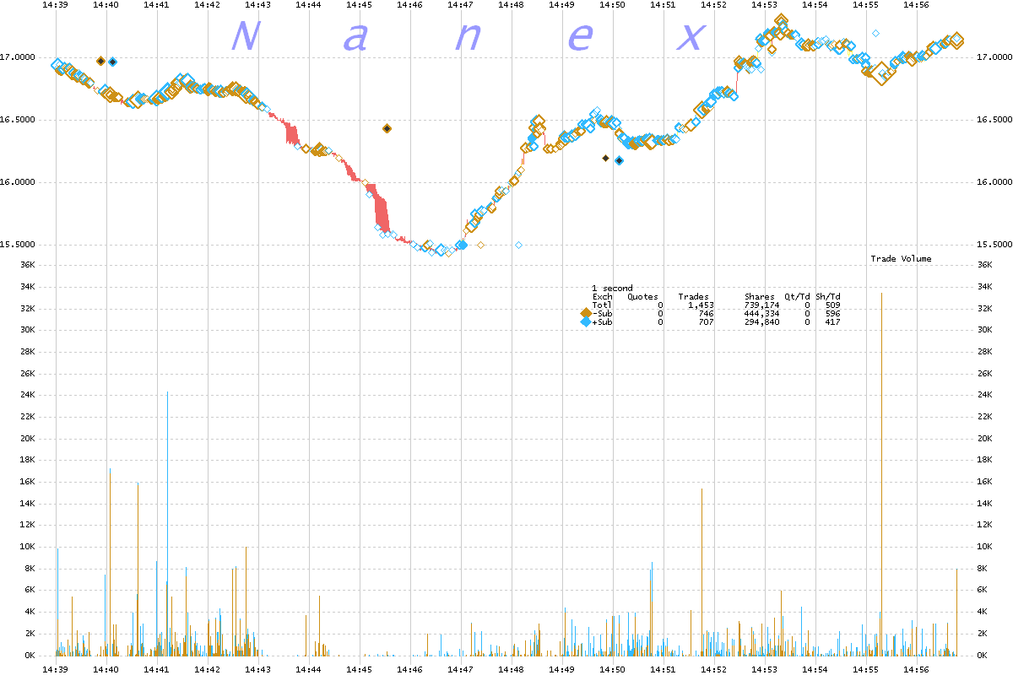Click the isolated orange diamond above 14:45 price drop
Image resolution: width=1013 pixels, height=675 pixels.
coord(387,128)
